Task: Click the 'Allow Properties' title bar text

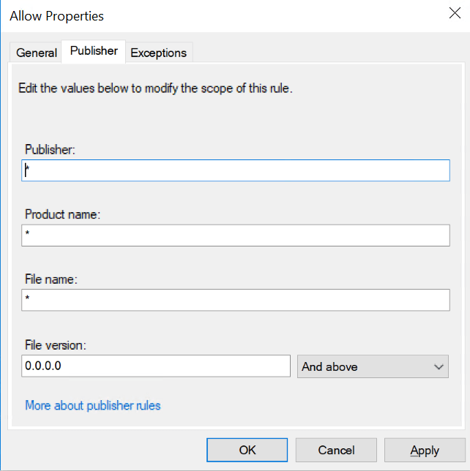Action: pos(57,15)
